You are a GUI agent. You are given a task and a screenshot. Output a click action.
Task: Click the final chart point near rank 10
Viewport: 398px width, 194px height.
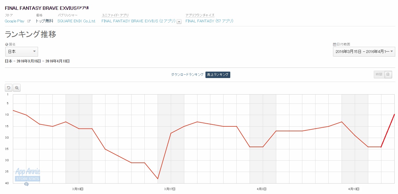pos(394,114)
